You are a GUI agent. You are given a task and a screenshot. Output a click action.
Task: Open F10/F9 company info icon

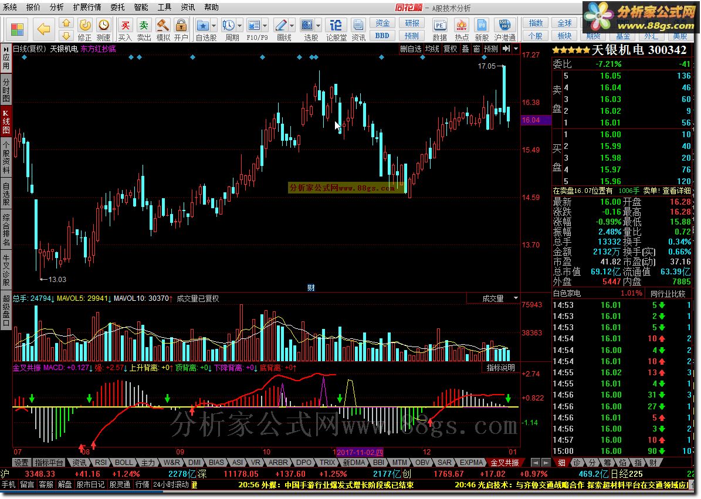coord(254,25)
